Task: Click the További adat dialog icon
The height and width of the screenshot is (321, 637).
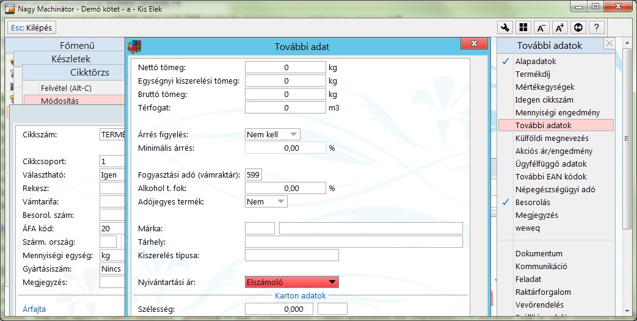Action: pyautogui.click(x=134, y=46)
